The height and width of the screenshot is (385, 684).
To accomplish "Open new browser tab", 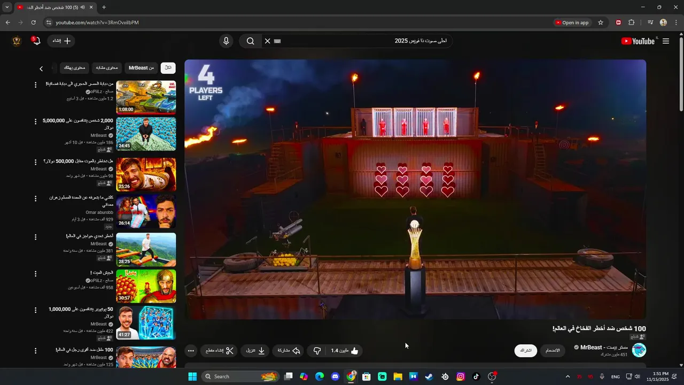I will 104,7.
